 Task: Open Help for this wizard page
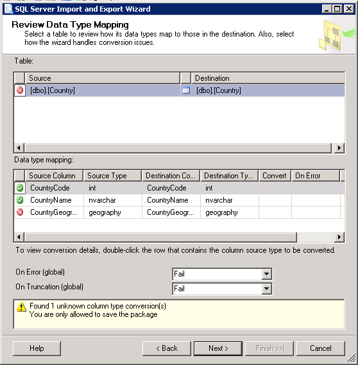37,348
